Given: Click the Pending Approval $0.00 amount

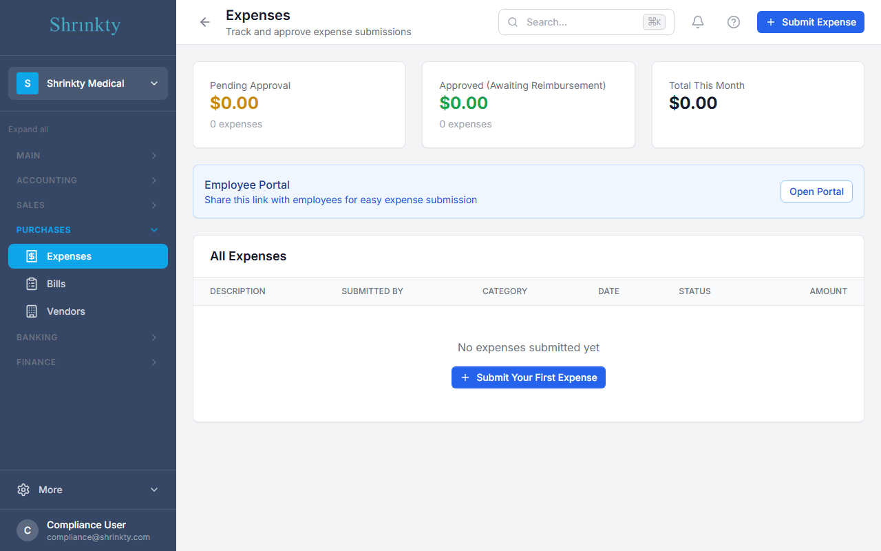Looking at the screenshot, I should click(x=234, y=103).
